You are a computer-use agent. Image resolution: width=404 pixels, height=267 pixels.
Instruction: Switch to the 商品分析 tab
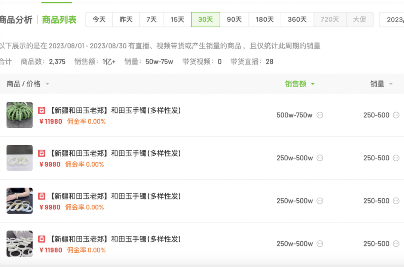click(x=16, y=20)
